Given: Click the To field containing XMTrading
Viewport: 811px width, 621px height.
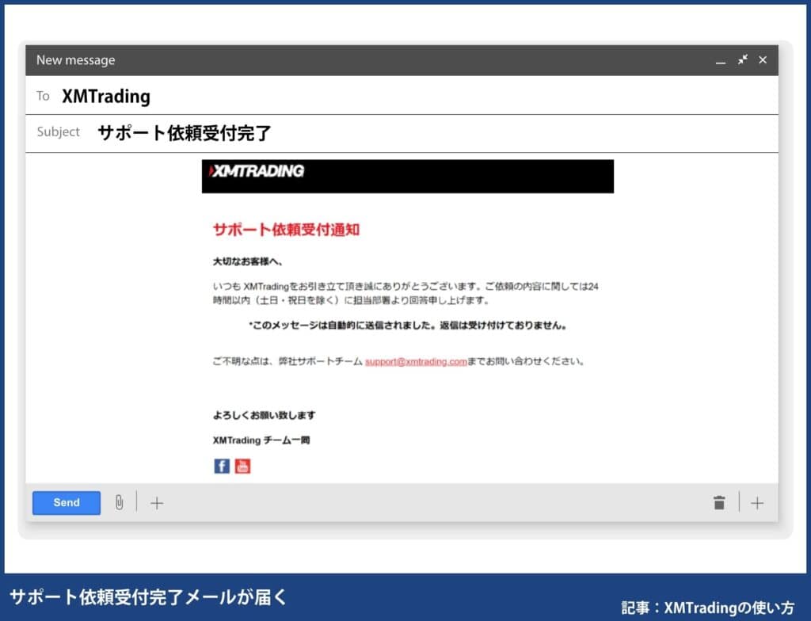Looking at the screenshot, I should 402,96.
